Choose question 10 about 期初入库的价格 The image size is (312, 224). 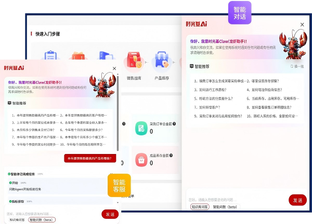(272, 116)
